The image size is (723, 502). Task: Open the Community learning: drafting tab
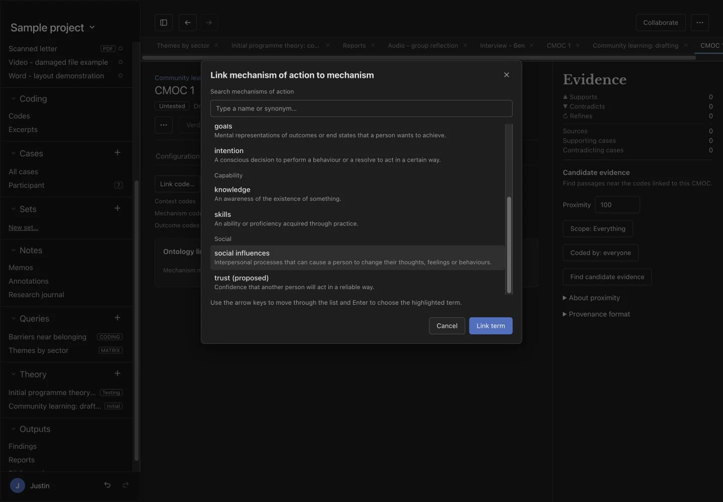click(636, 45)
